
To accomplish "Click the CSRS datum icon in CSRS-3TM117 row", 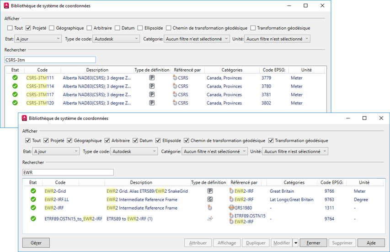I will [x=175, y=94].
